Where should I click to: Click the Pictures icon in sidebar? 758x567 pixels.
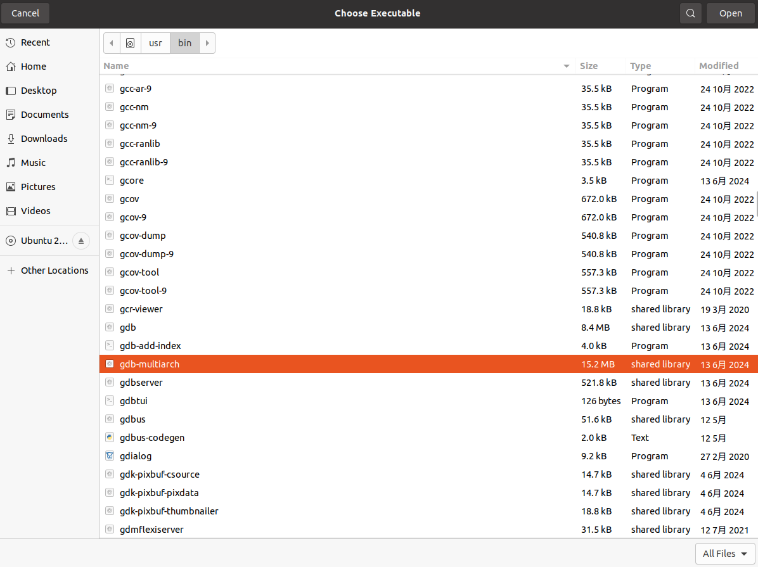[x=11, y=187]
